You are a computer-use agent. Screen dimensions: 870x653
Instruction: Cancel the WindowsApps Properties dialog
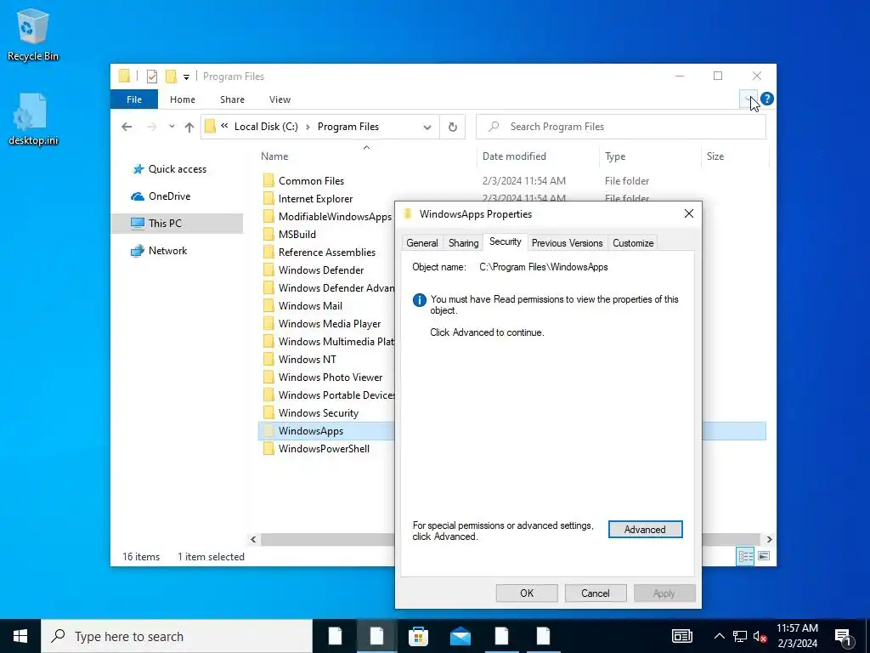pos(596,593)
